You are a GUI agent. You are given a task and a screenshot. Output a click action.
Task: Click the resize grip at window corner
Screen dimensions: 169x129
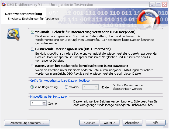click(x=166, y=126)
